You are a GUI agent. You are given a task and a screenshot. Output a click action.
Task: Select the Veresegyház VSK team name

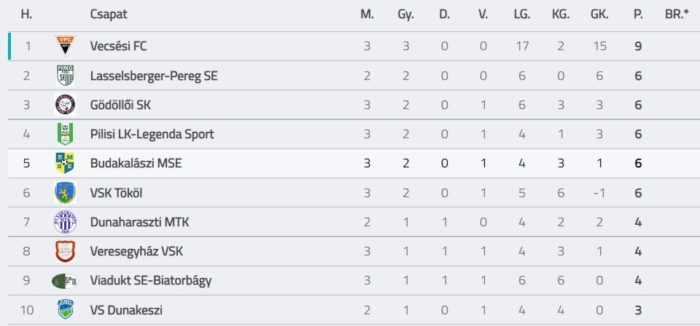coord(136,252)
